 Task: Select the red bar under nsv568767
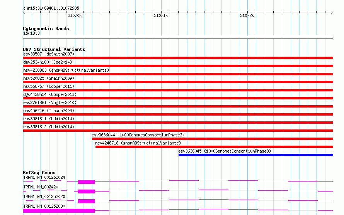178,90
